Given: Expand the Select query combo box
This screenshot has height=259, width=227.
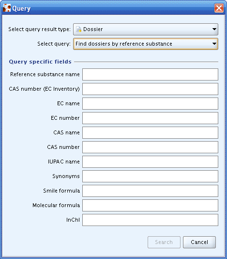Looking at the screenshot, I should 146,44.
